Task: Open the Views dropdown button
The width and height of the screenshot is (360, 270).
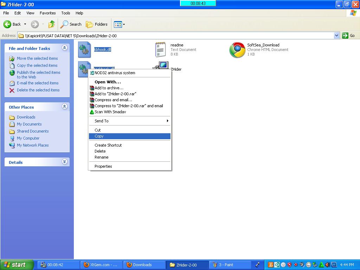Action: [x=120, y=24]
